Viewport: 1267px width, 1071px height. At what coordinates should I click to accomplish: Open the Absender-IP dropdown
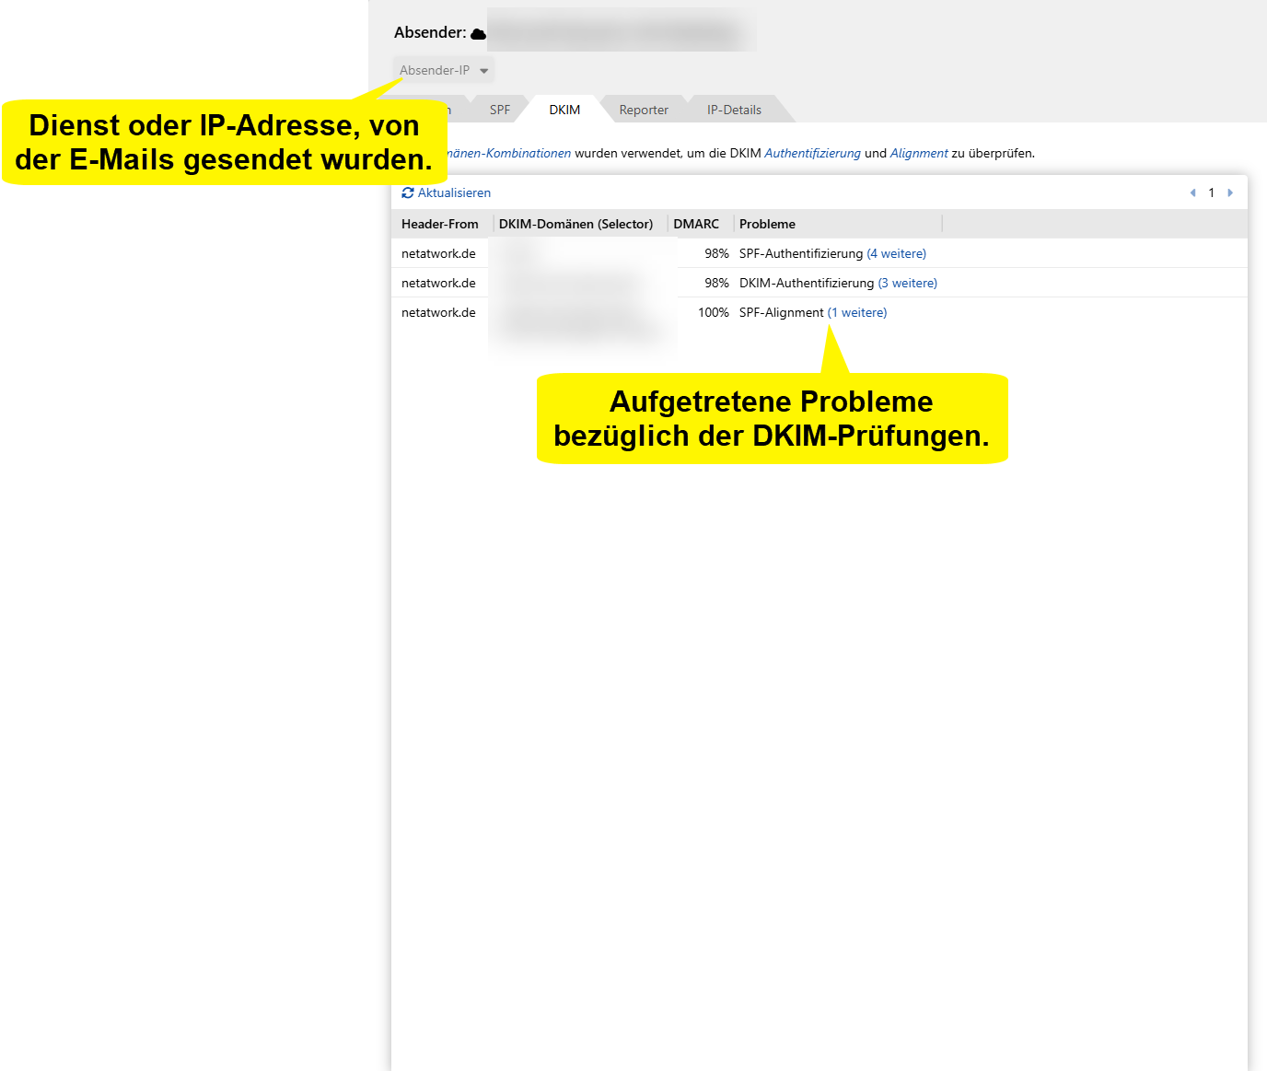(444, 70)
